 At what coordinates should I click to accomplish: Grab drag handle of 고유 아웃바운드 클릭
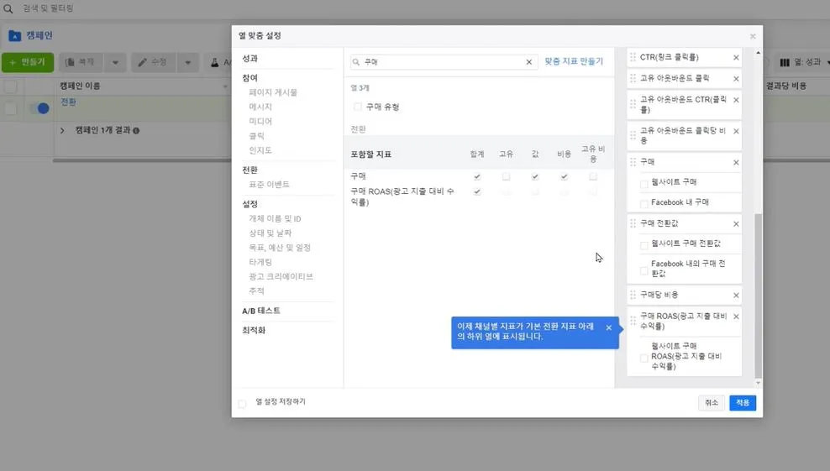click(x=633, y=78)
